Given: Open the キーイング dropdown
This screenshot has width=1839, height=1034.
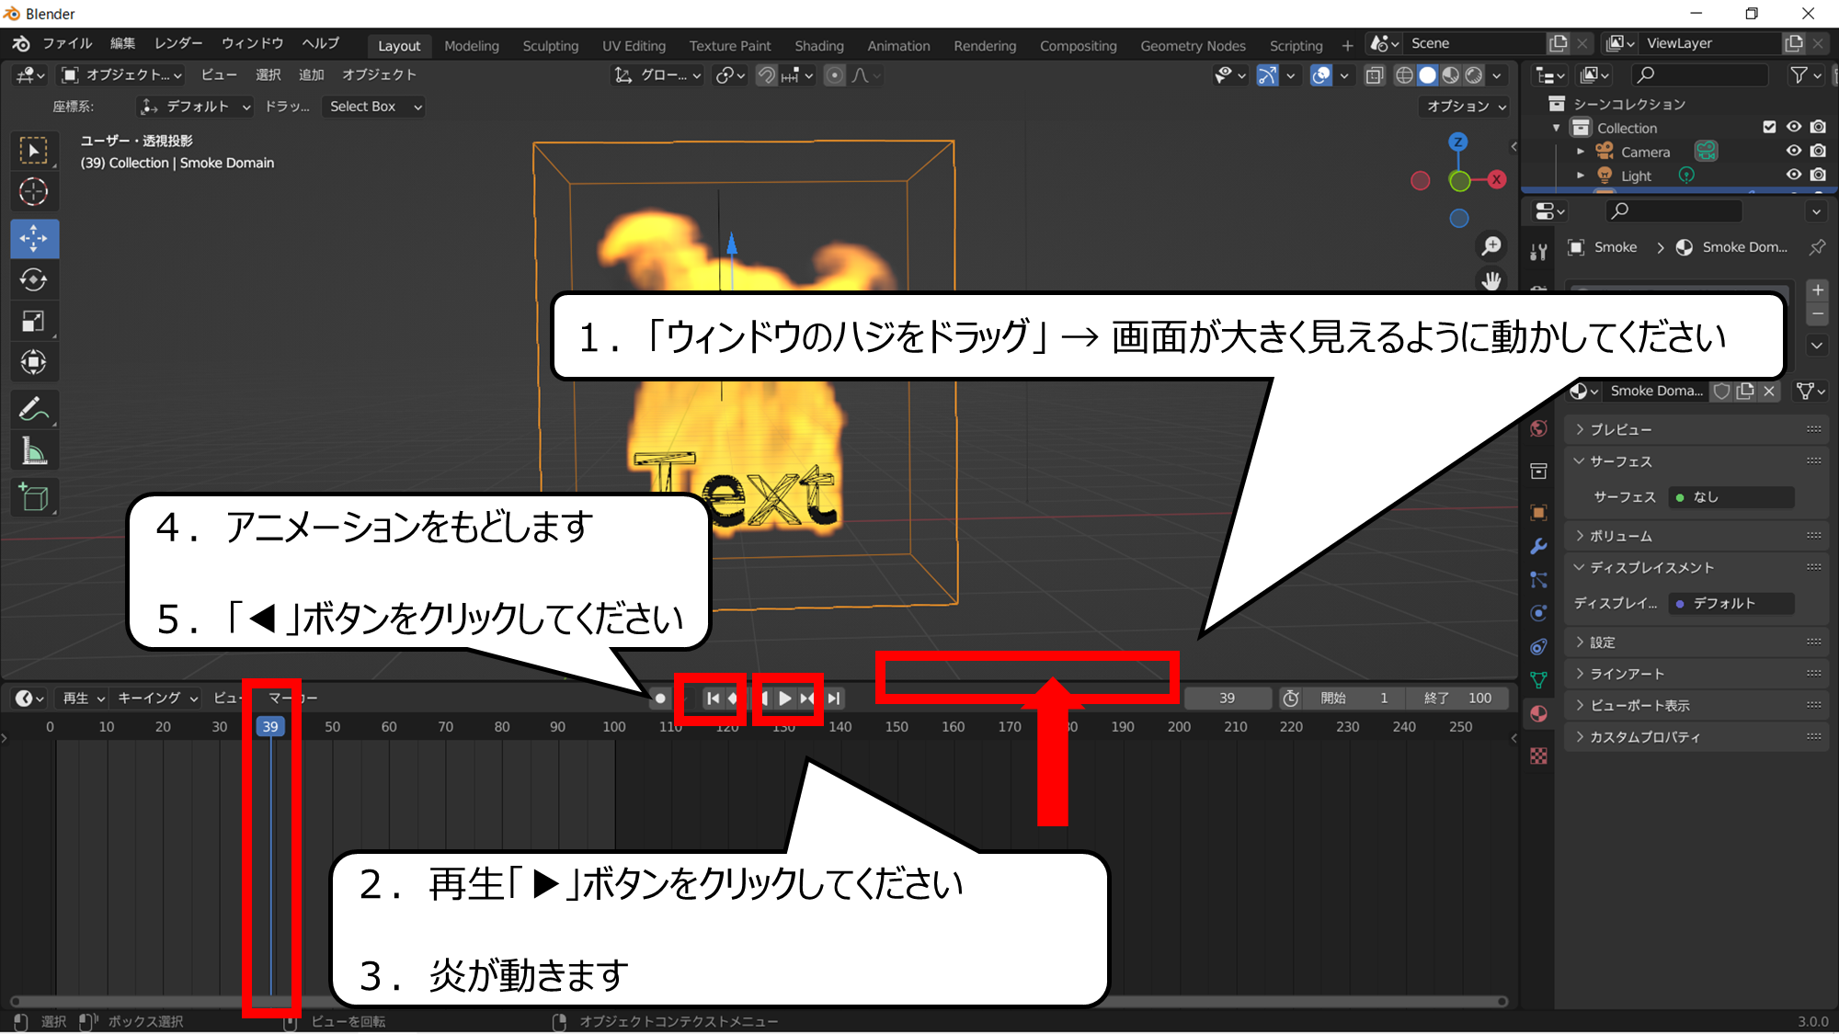Looking at the screenshot, I should tap(157, 699).
